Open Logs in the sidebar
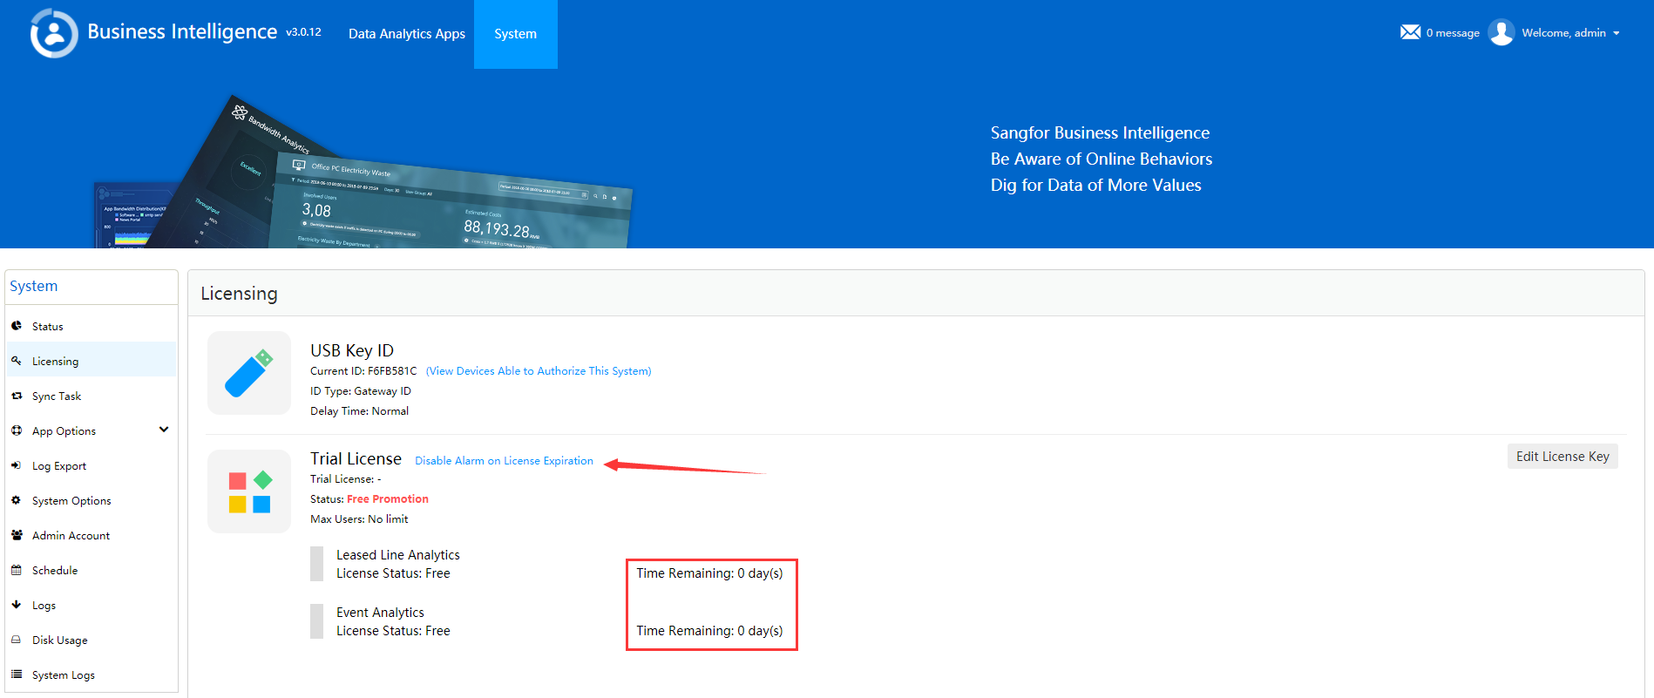 (92, 605)
